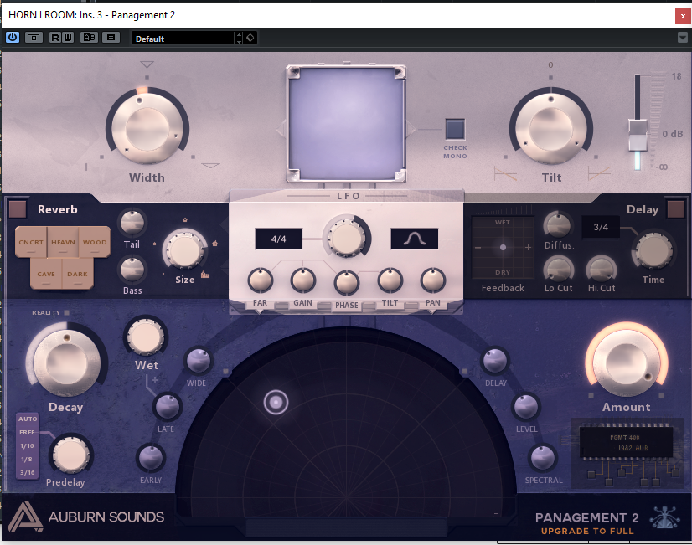Open the LFO 4/4 rate selector
The height and width of the screenshot is (545, 692).
pyautogui.click(x=278, y=239)
